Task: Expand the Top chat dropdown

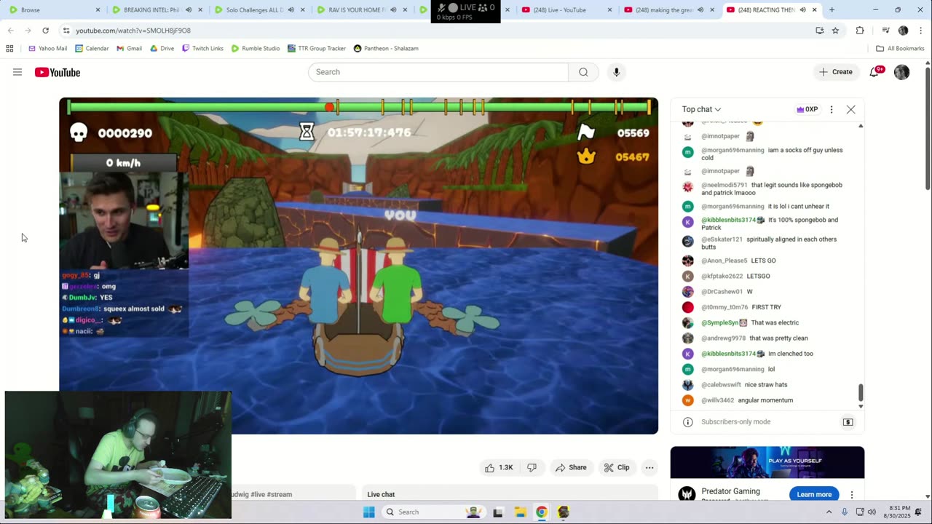Action: (701, 109)
